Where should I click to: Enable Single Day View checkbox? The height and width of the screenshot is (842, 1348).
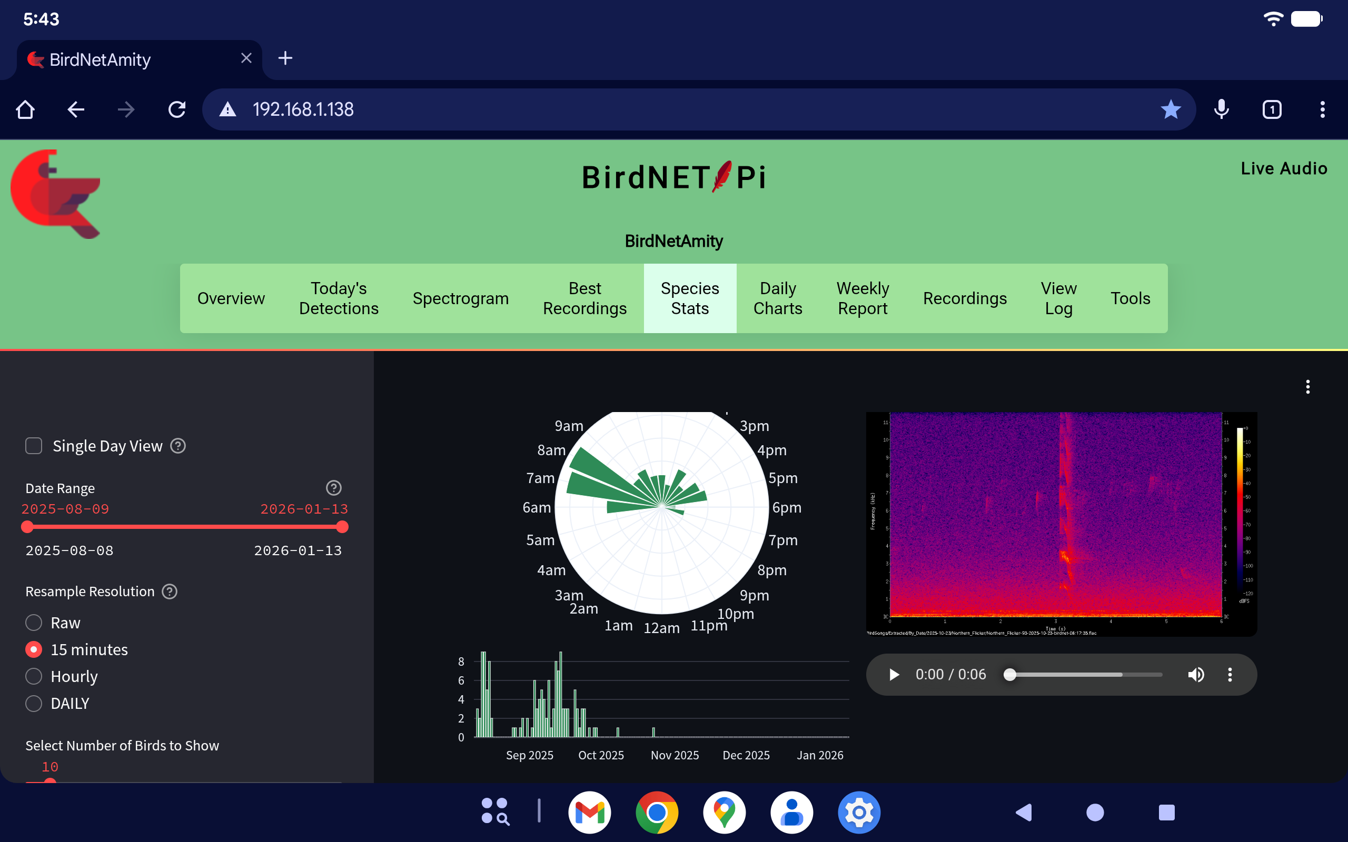pos(34,446)
